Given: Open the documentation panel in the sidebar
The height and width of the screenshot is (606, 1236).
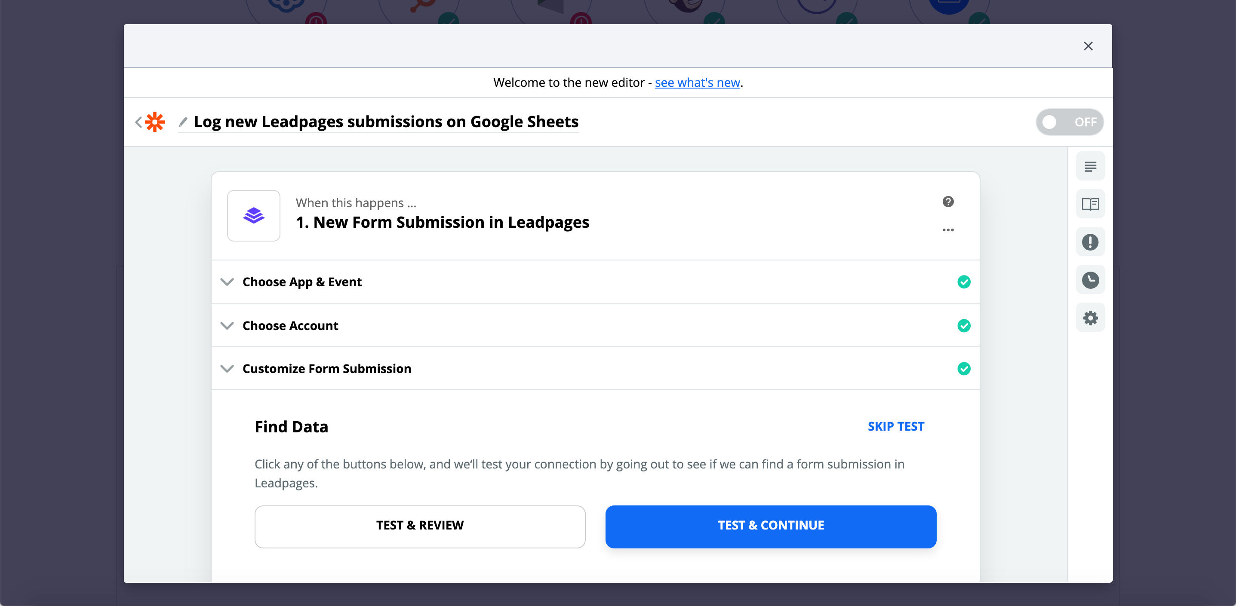Looking at the screenshot, I should click(x=1090, y=204).
